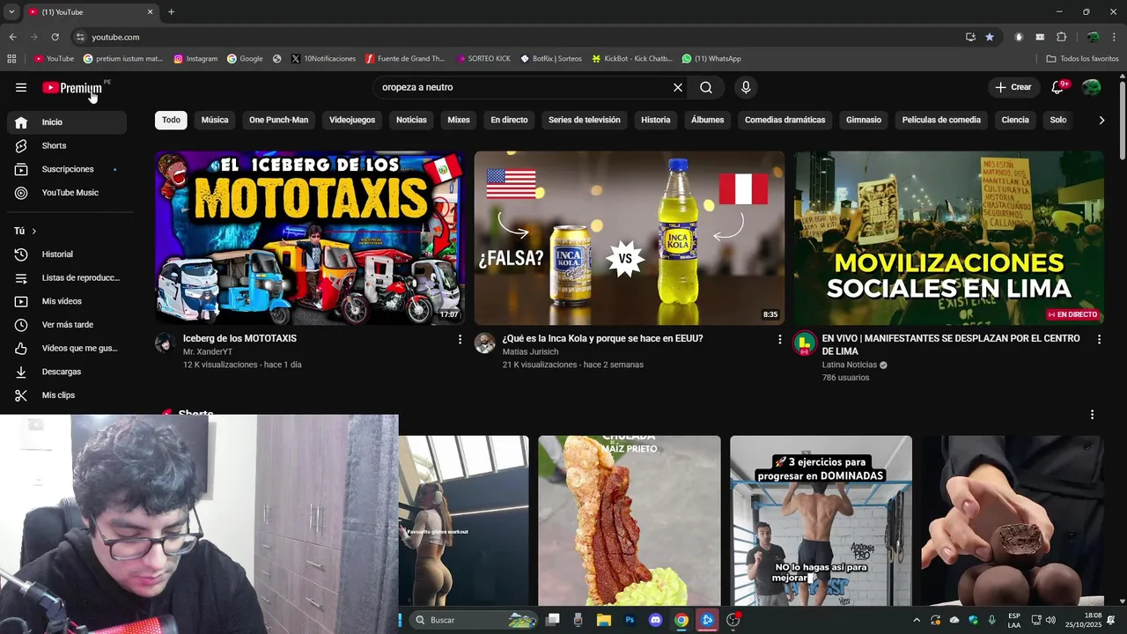The height and width of the screenshot is (634, 1127).
Task: Open Shorts from the sidebar
Action: 67,145
